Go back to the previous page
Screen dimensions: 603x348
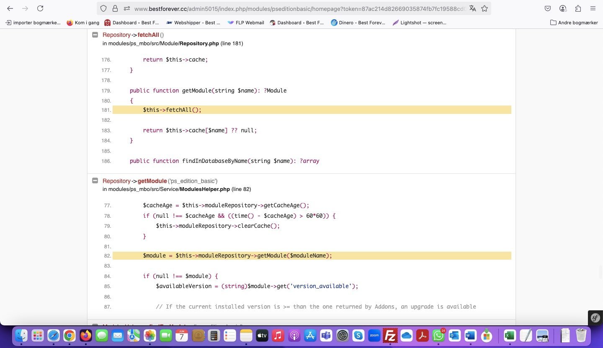point(10,8)
